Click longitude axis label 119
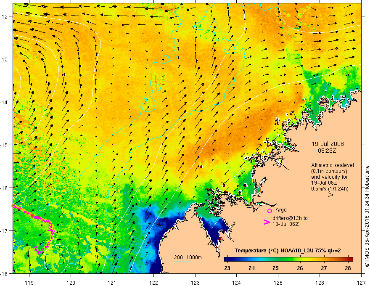Image resolution: width=370 pixels, height=286 pixels. [29, 283]
